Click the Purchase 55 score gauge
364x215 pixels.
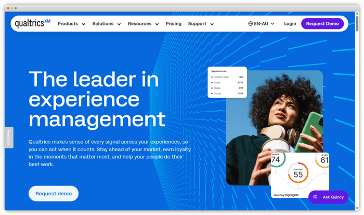tap(298, 173)
